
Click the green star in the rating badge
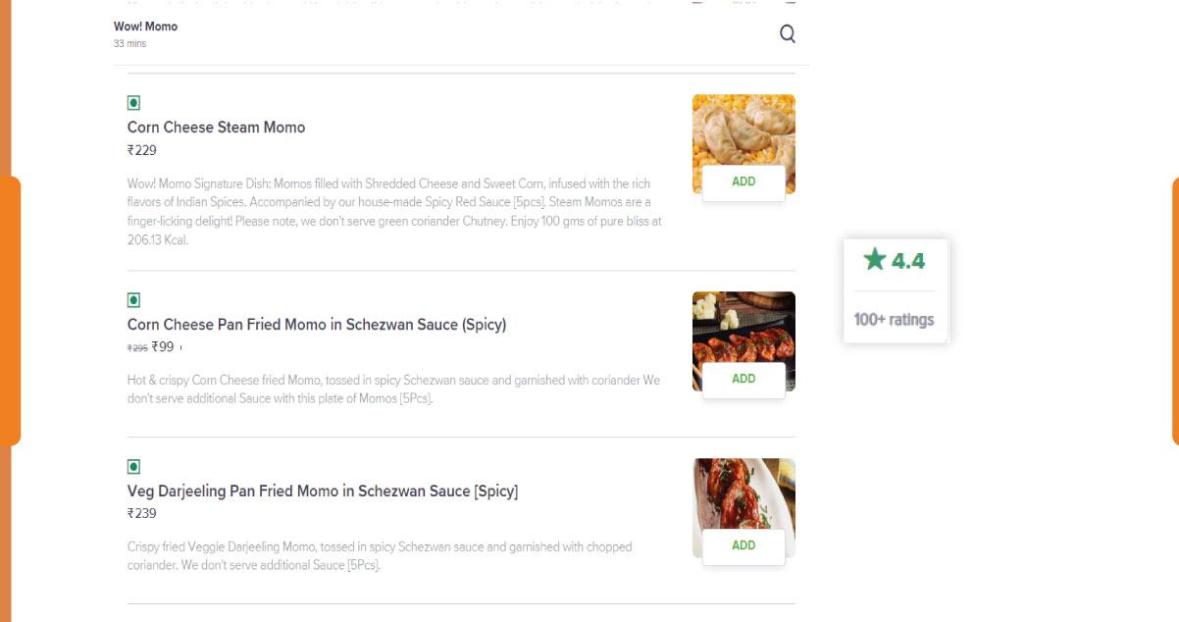pos(874,260)
